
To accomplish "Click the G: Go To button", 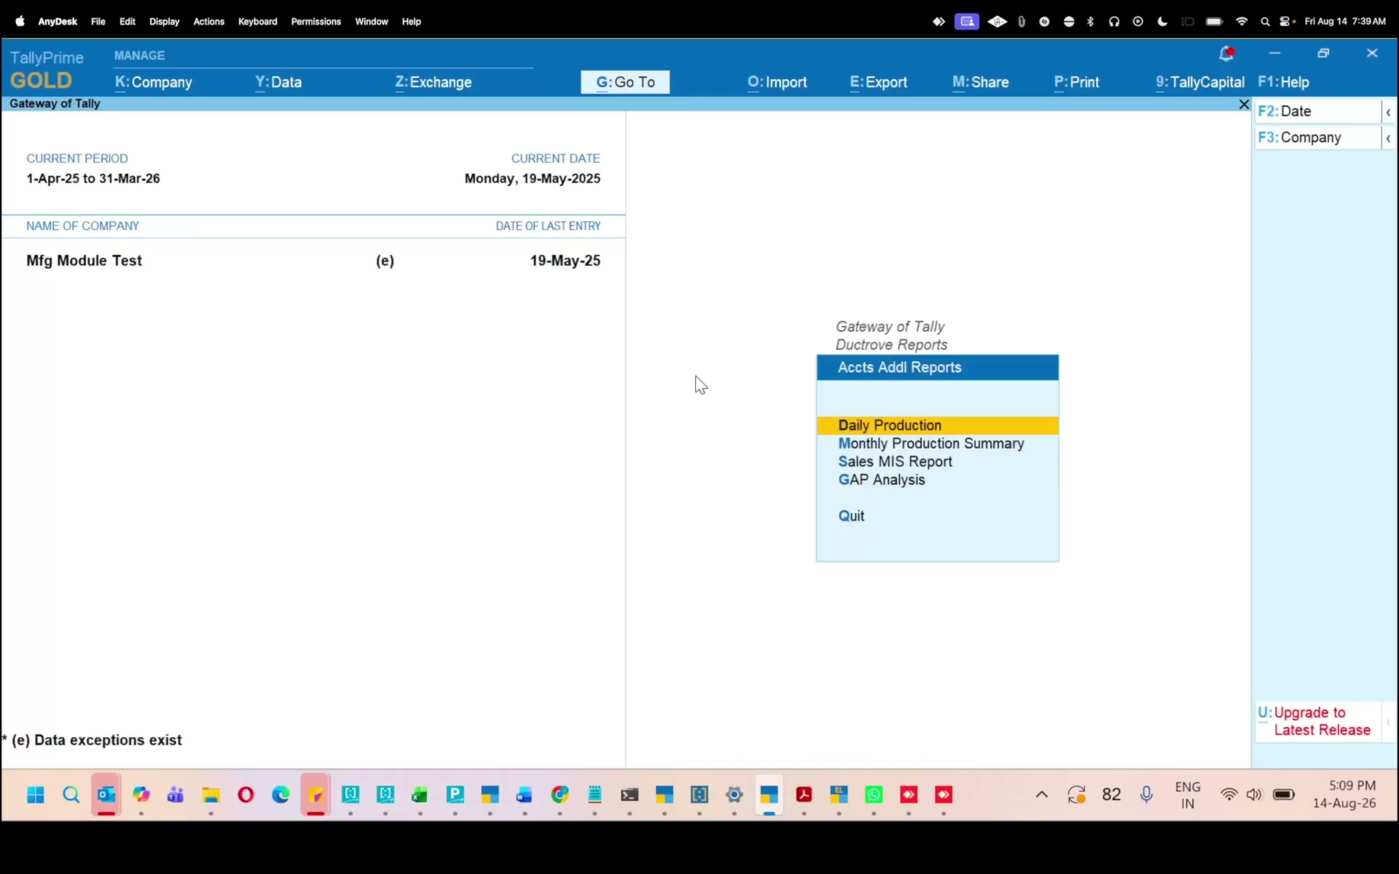I will (625, 82).
